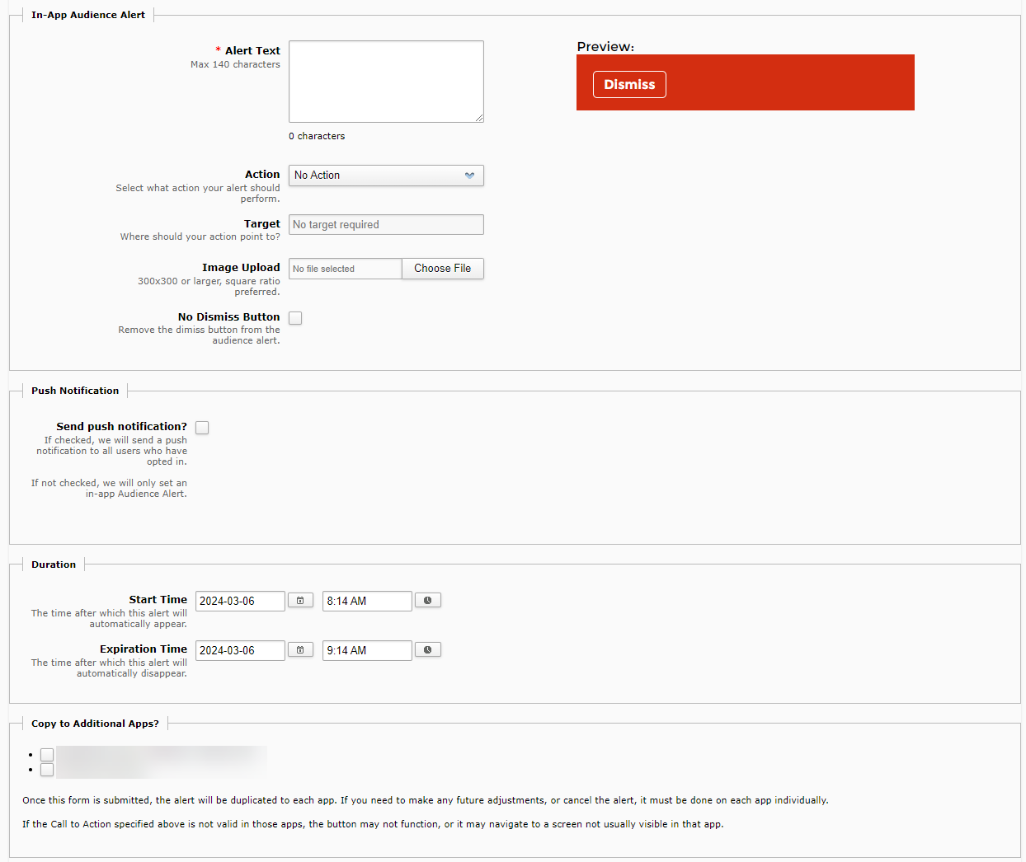Open the Expiration Time clock picker
Screen dimensions: 1026x862
pyautogui.click(x=427, y=650)
